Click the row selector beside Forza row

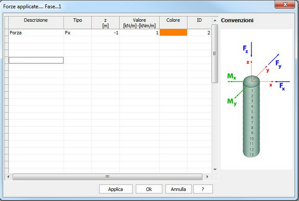tap(7, 32)
